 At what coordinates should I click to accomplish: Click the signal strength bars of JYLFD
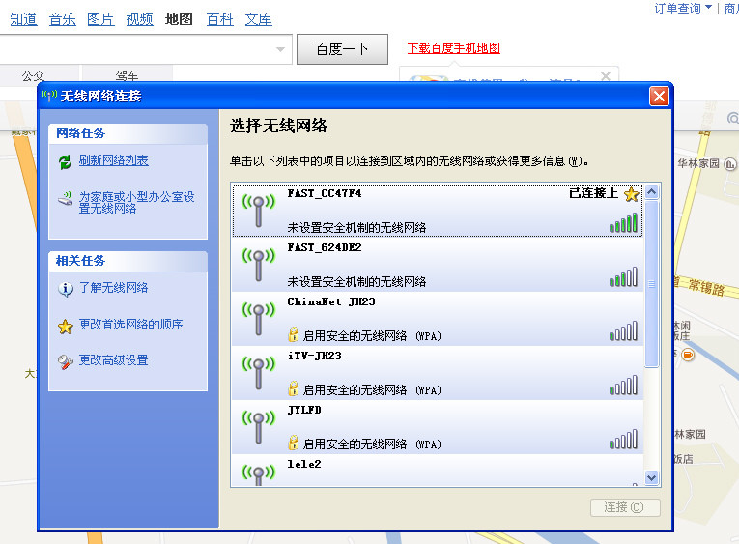tap(623, 440)
